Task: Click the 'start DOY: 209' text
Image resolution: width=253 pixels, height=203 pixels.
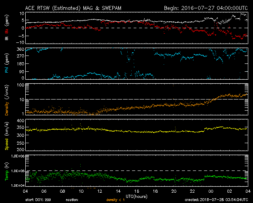Action: point(38,200)
